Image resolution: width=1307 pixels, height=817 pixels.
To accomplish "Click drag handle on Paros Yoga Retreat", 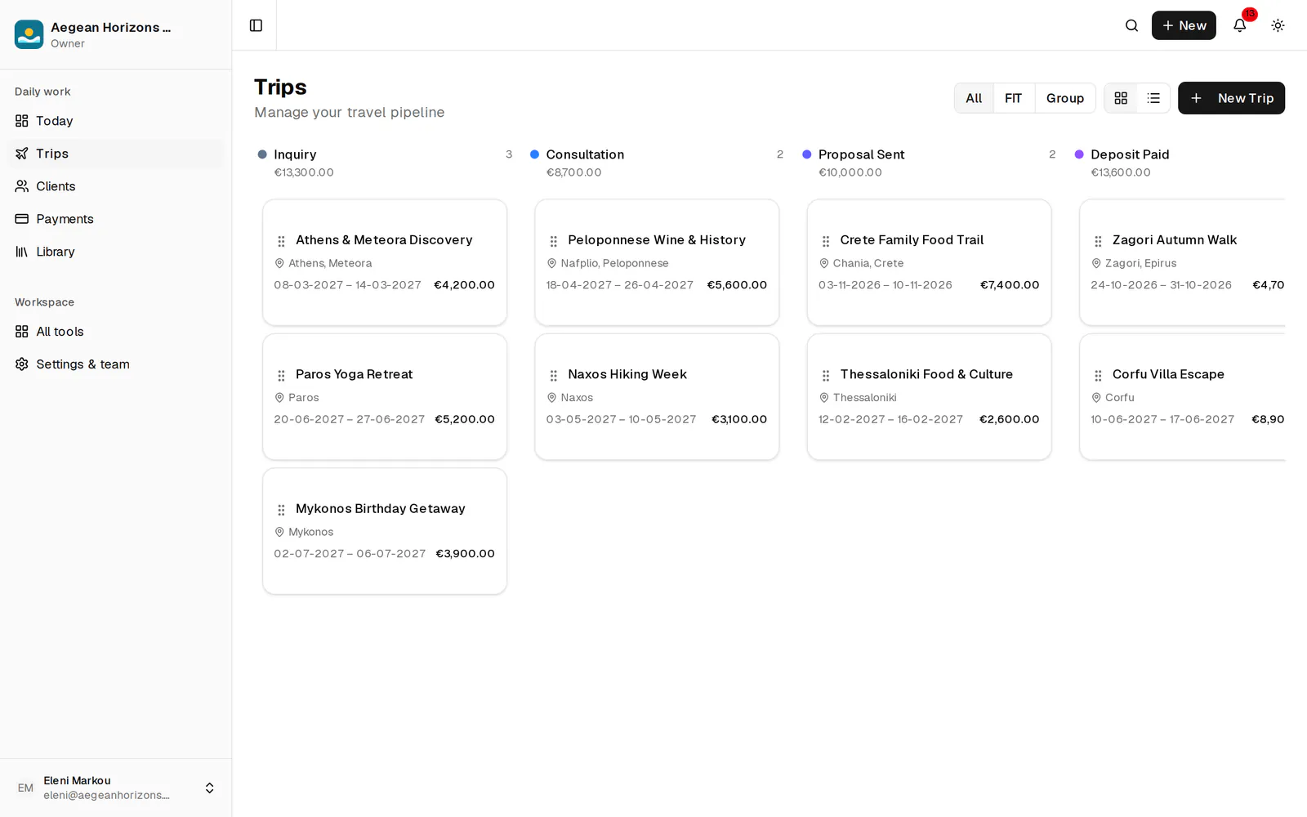I will [281, 375].
